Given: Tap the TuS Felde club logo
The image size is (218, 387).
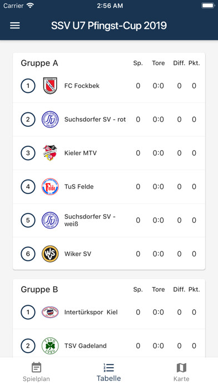Looking at the screenshot, I should pos(50,187).
